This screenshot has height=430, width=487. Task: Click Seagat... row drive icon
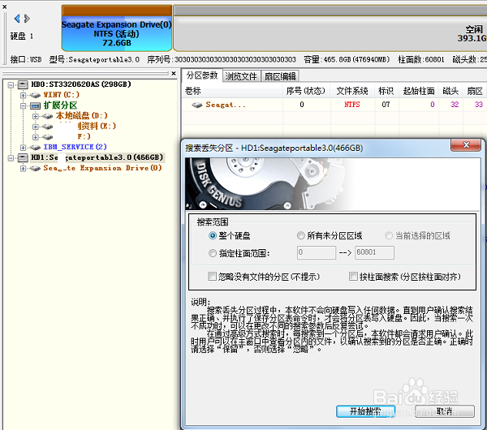click(x=197, y=105)
